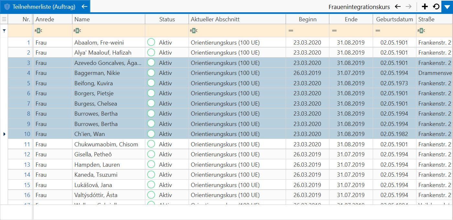Select the Teilnehmerliste (Auftrag) tab
453x220 pixels.
coord(40,6)
